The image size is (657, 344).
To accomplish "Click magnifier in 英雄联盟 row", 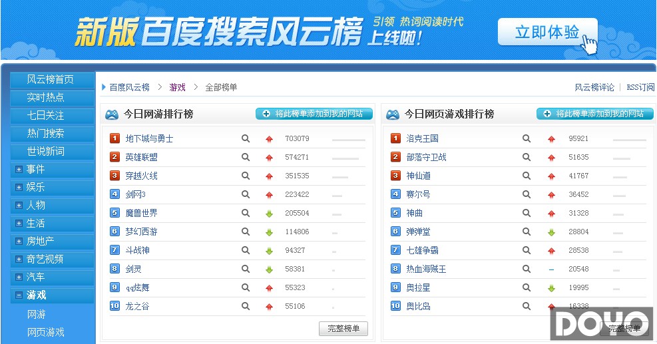I will point(246,157).
